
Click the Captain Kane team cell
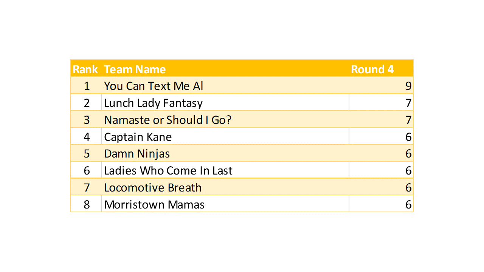[138, 137]
